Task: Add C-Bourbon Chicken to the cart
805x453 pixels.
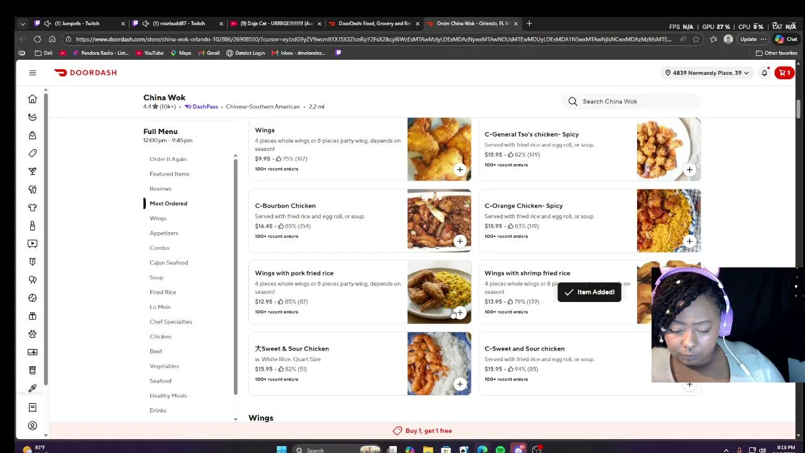Action: tap(460, 242)
